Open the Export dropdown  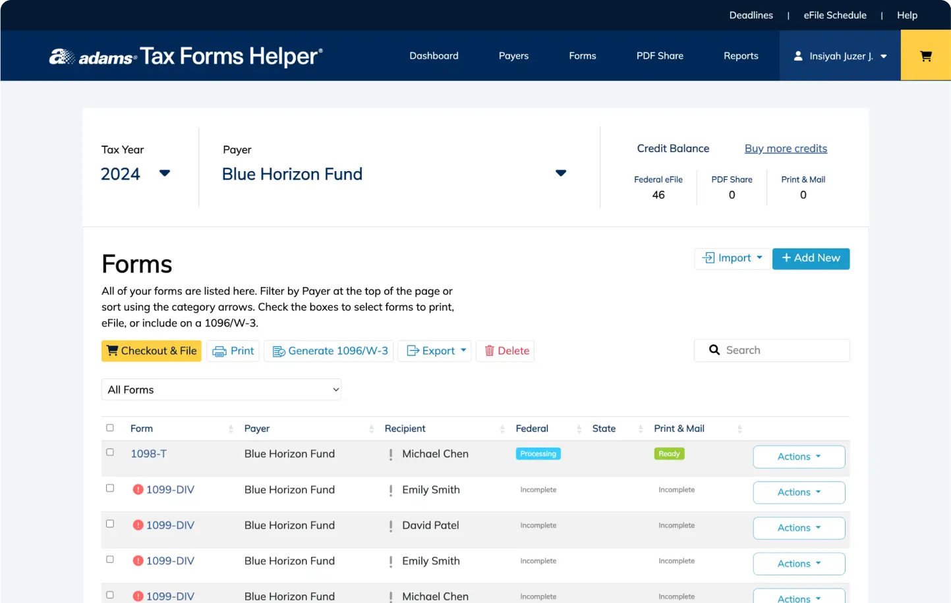pyautogui.click(x=434, y=351)
